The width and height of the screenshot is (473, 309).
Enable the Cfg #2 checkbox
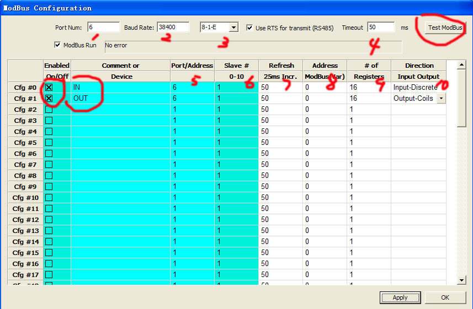49,109
